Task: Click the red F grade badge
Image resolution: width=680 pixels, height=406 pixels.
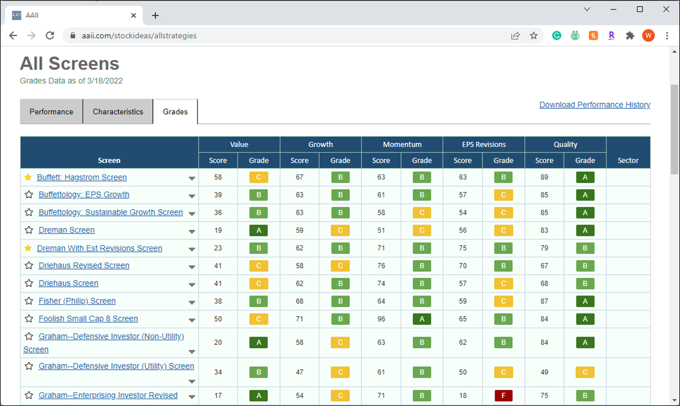Action: pos(503,395)
